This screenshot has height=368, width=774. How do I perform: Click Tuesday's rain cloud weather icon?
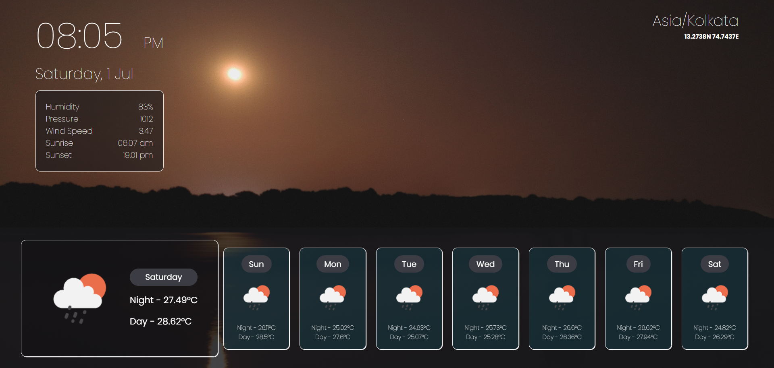409,297
